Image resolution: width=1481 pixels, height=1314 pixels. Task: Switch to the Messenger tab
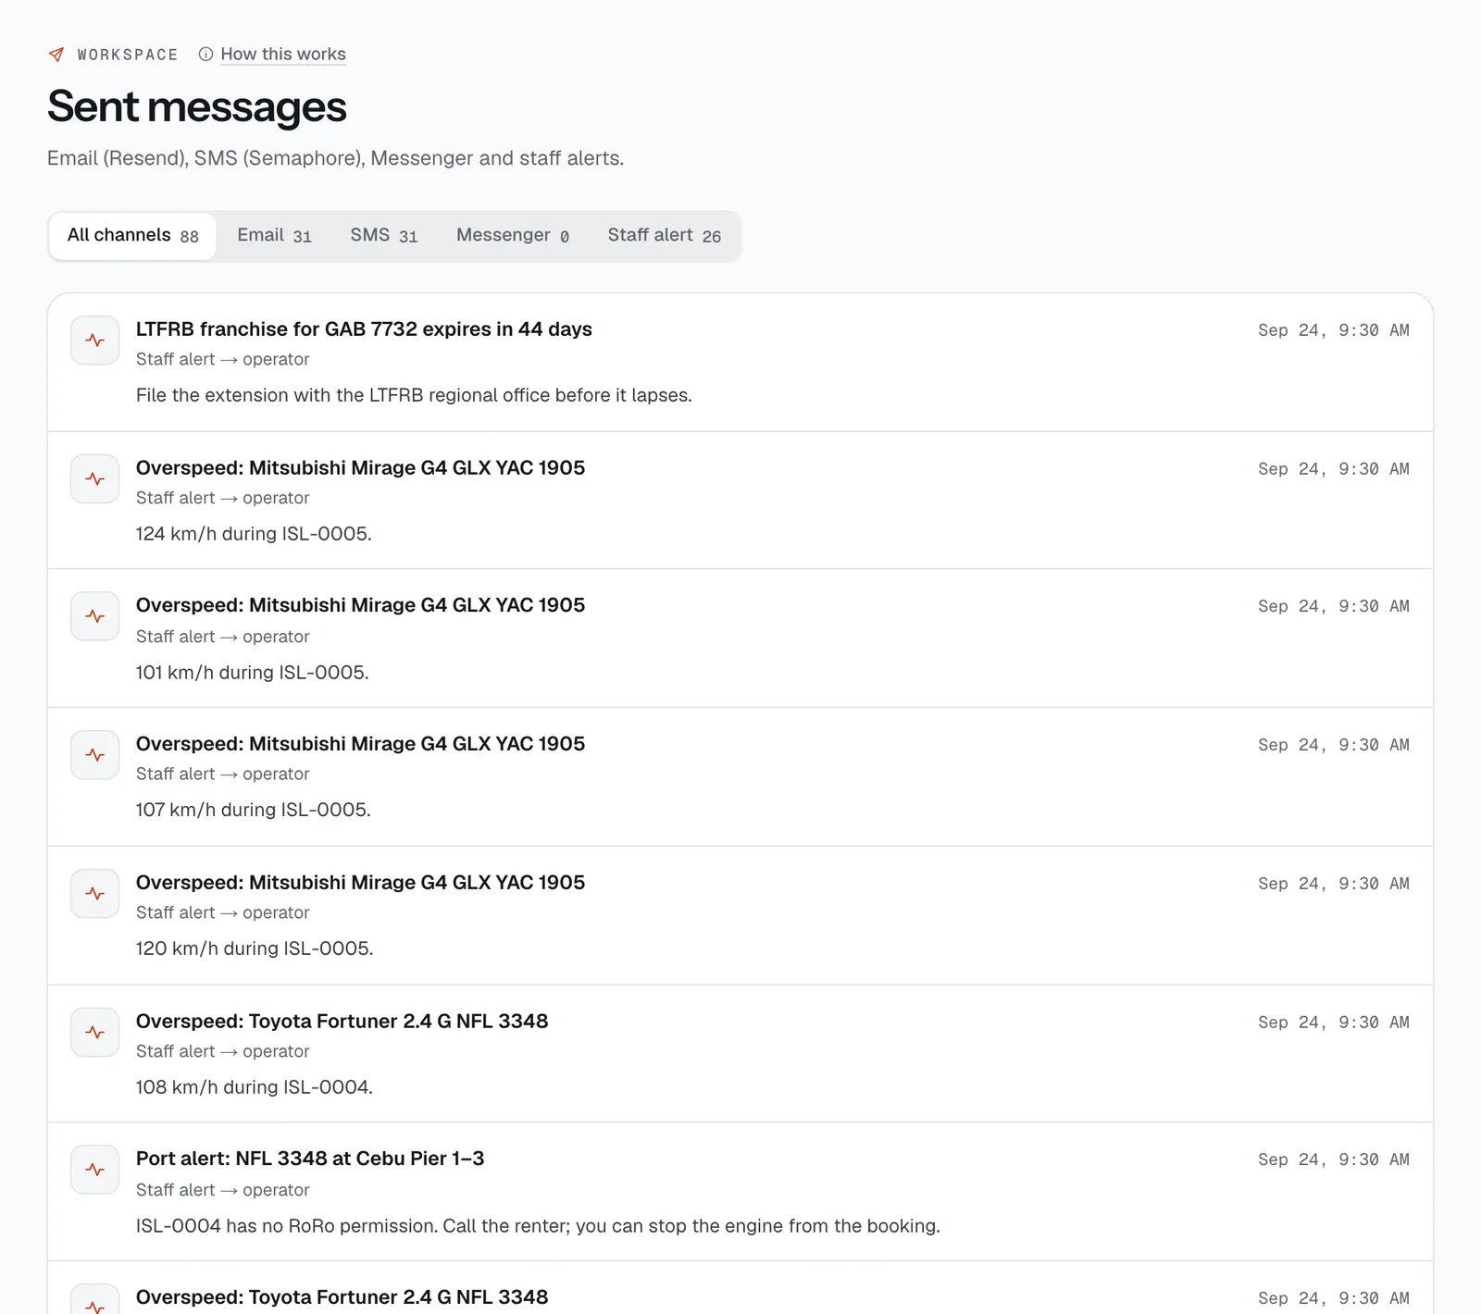coord(512,236)
